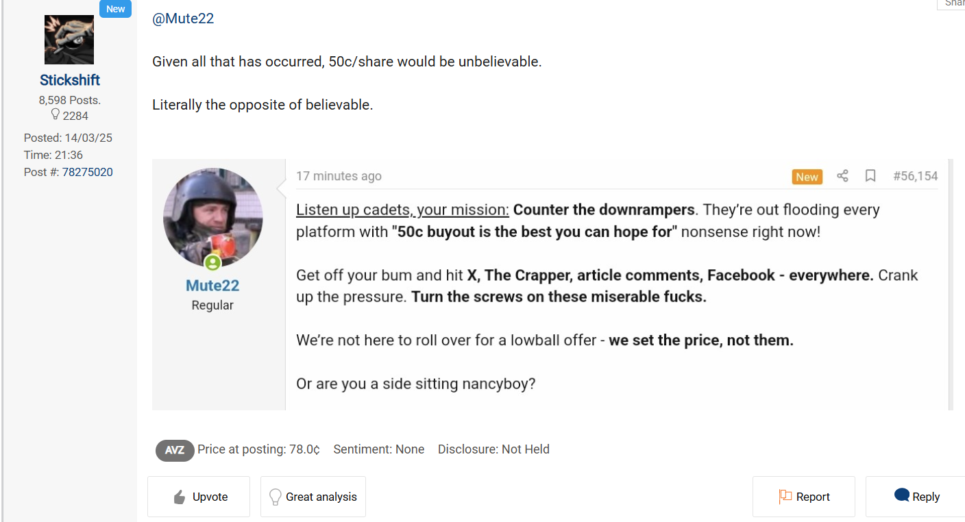Click the share icon in quoted post

(842, 176)
